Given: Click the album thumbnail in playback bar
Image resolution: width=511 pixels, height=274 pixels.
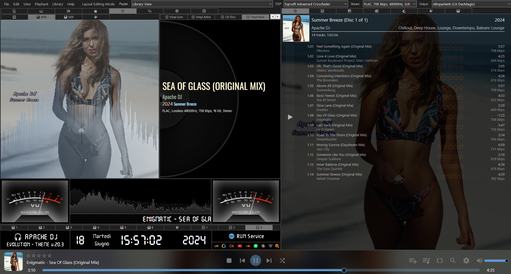Looking at the screenshot, I should (x=13, y=261).
